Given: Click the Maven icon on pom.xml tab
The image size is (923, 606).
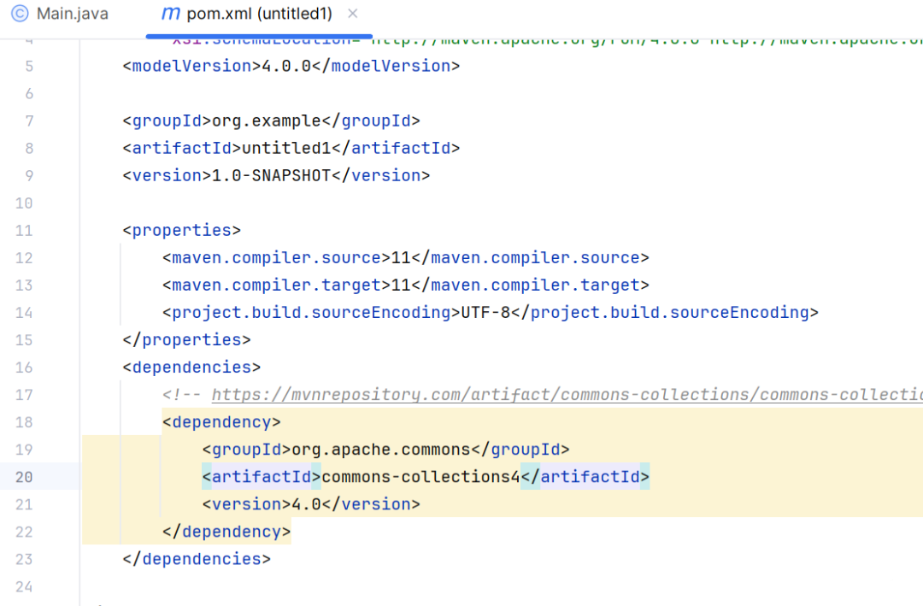Looking at the screenshot, I should (170, 14).
